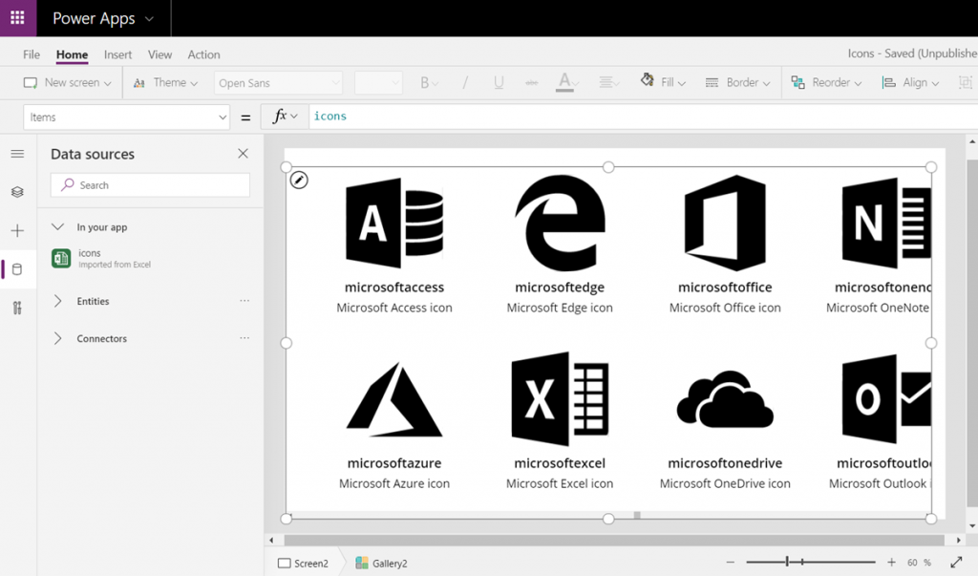Toggle underline formatting
The image size is (978, 576).
(x=499, y=83)
